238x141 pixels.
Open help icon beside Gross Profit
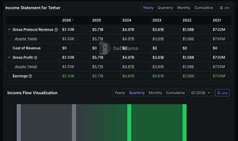35,57
